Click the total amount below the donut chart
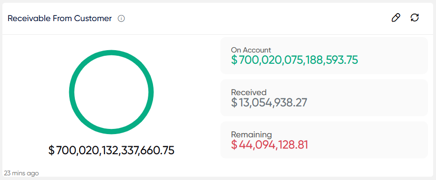Viewport: 436px width, 180px height. point(111,150)
